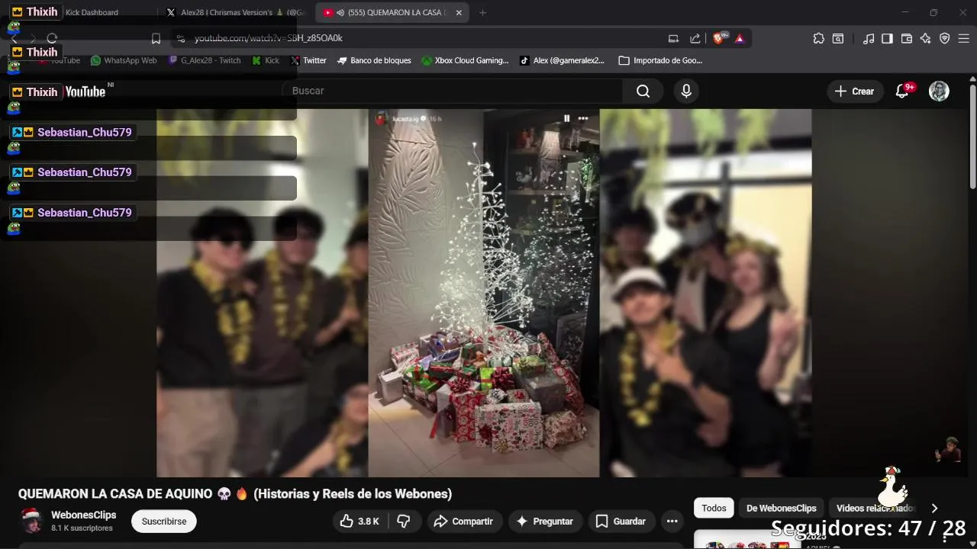The image size is (977, 549).
Task: Open the story three-dot options menu
Action: (x=583, y=118)
